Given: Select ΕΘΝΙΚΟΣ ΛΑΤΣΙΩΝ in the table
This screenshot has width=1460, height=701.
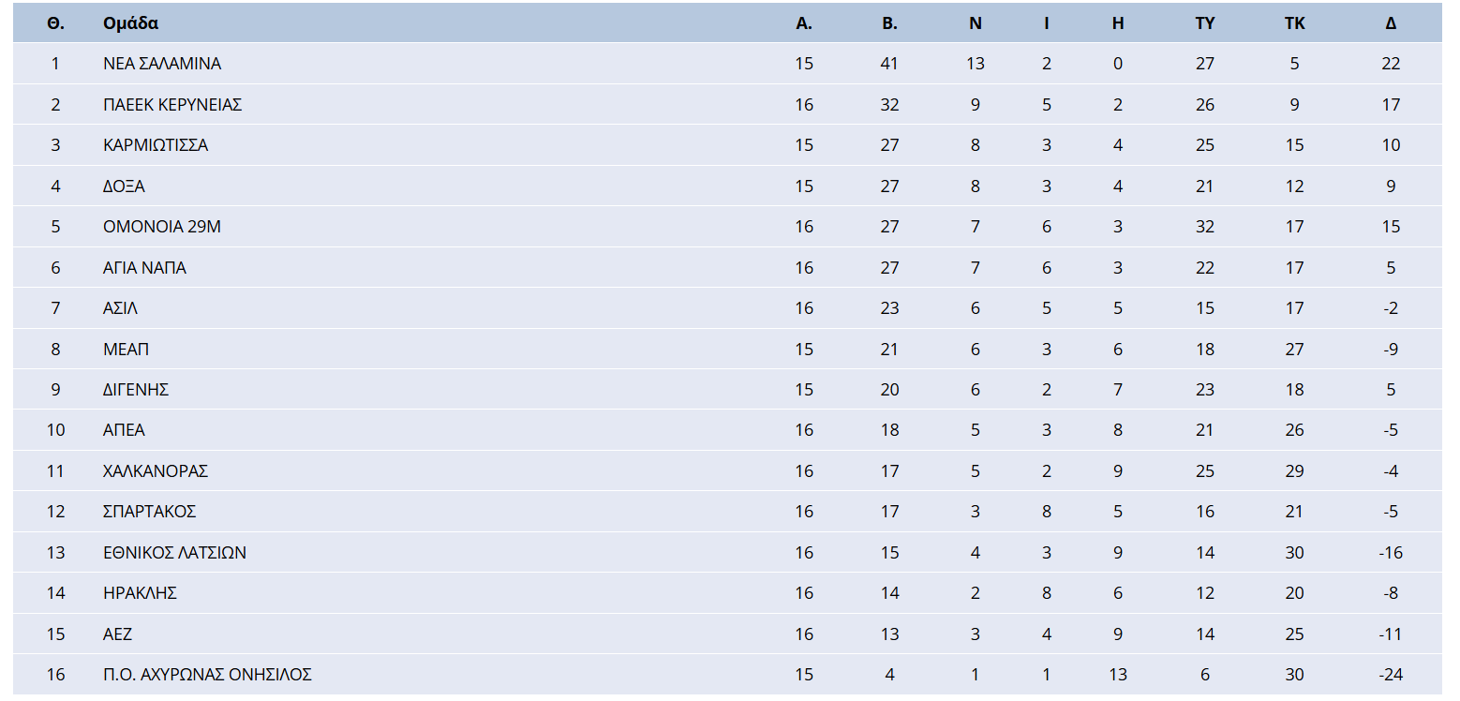Looking at the screenshot, I should 174,553.
